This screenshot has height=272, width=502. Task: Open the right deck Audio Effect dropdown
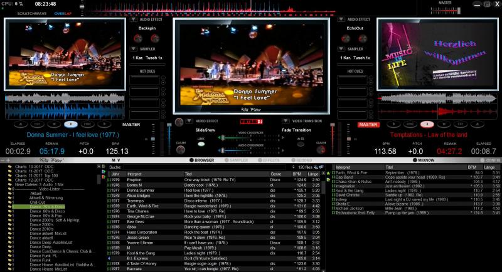pos(341,19)
